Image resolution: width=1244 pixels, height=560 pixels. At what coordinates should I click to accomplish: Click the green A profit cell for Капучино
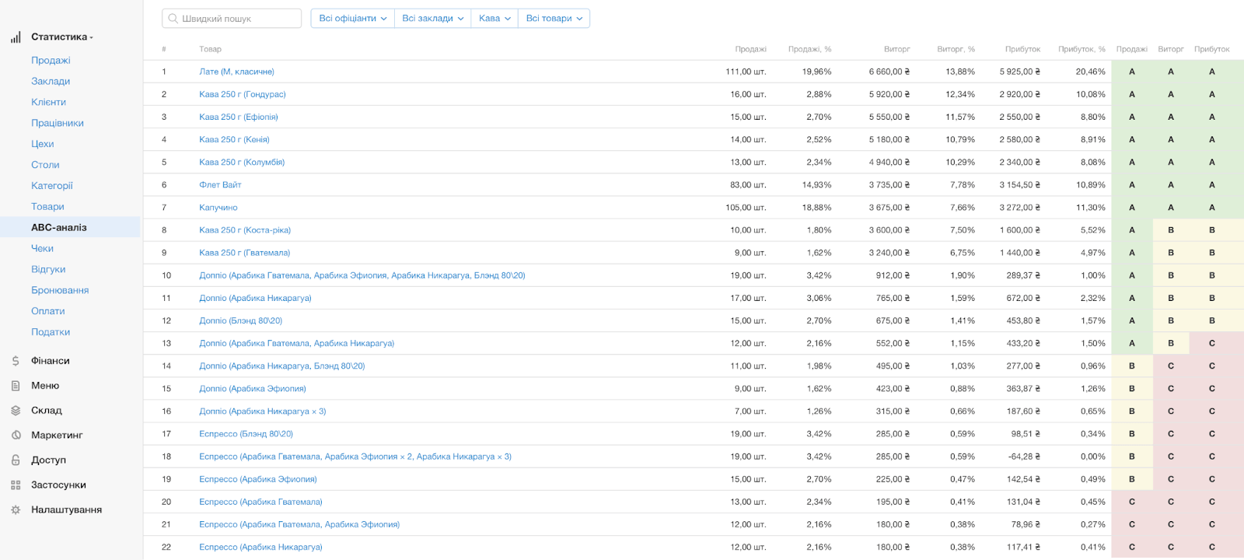(x=1211, y=208)
